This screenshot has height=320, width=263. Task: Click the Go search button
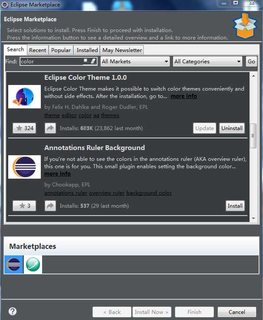tap(251, 62)
